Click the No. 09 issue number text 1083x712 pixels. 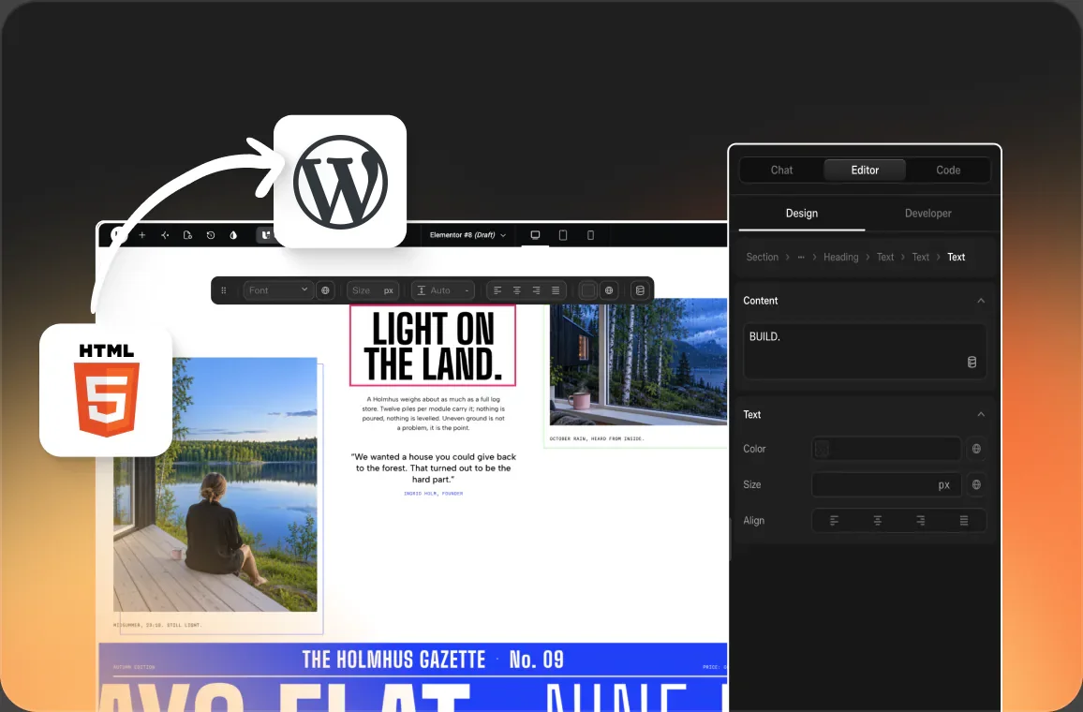(537, 660)
